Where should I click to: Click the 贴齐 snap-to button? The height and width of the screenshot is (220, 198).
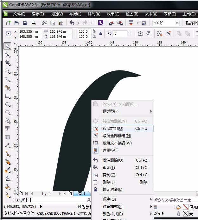click(x=191, y=23)
